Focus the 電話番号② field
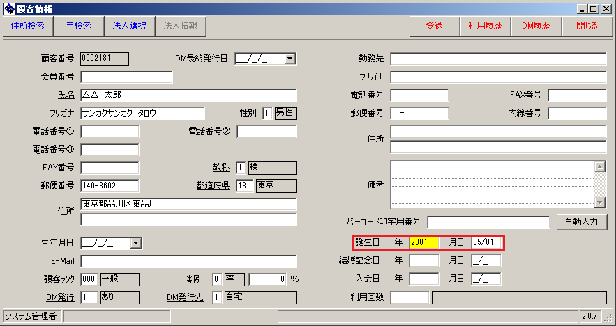This screenshot has width=616, height=326. (266, 131)
